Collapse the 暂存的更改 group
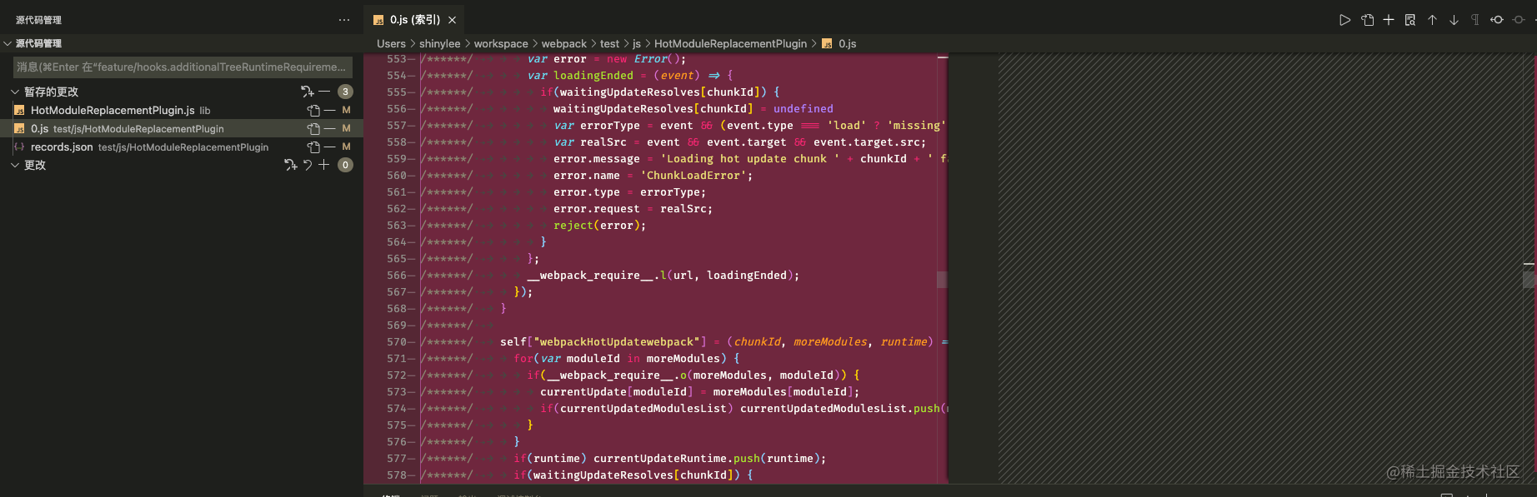 click(15, 92)
